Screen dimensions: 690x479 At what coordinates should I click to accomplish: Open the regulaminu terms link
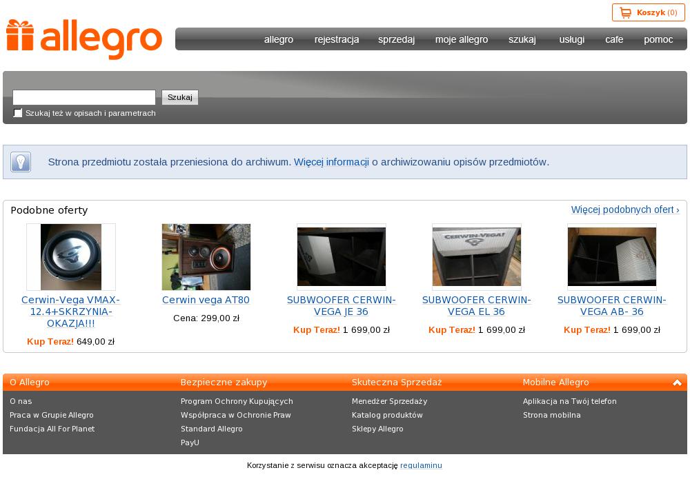pos(421,465)
